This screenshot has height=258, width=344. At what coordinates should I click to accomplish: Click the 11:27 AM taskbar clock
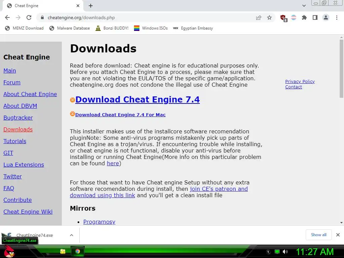click(315, 252)
